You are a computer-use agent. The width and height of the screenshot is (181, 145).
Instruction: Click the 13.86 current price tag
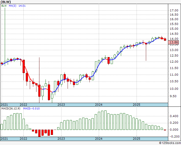coord(174,42)
